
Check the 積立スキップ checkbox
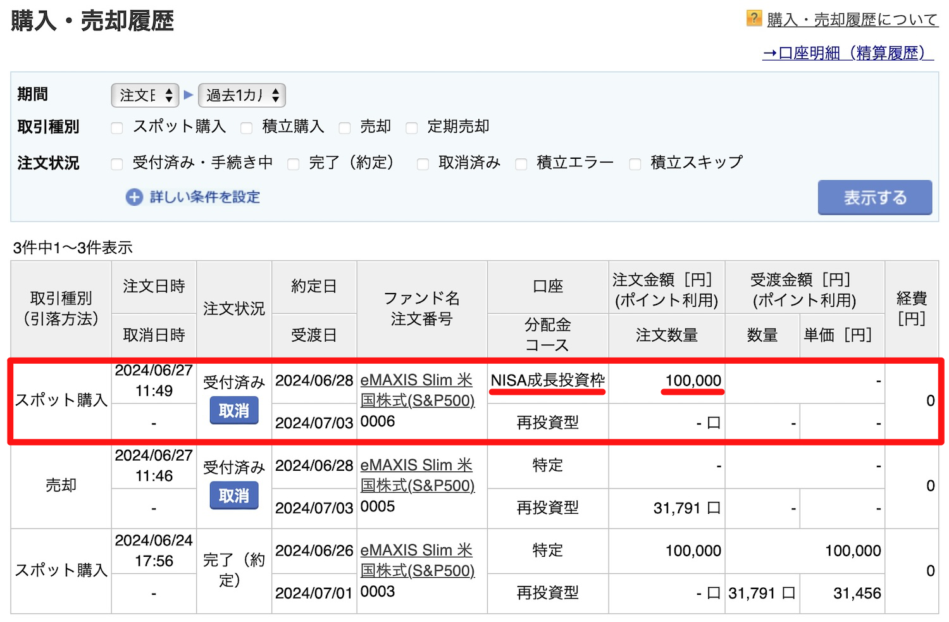point(635,164)
